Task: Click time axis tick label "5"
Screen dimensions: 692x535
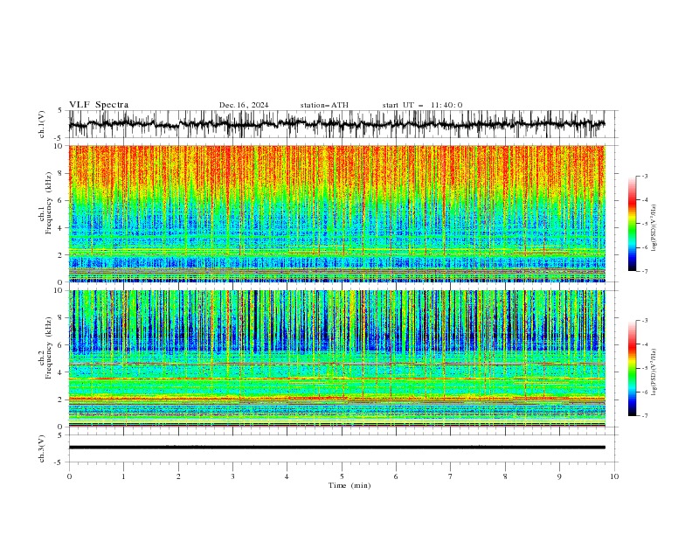Action: [x=342, y=476]
